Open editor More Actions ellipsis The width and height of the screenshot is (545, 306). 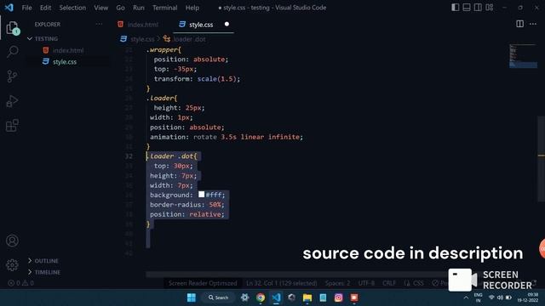533,24
